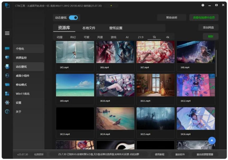Switch to the 本地文件 tab

click(x=89, y=28)
